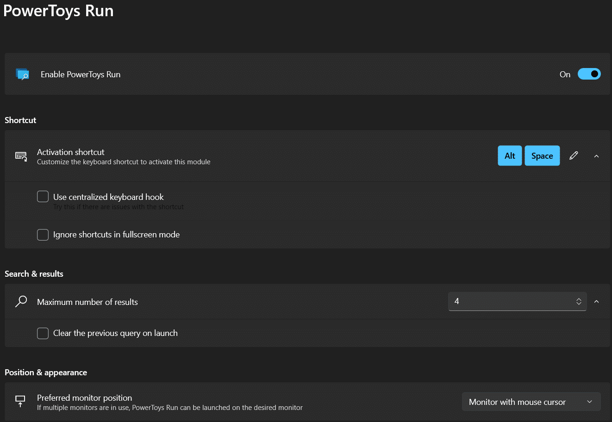The height and width of the screenshot is (422, 612).
Task: Click the Enable PowerToys Run label
Action: [x=81, y=74]
